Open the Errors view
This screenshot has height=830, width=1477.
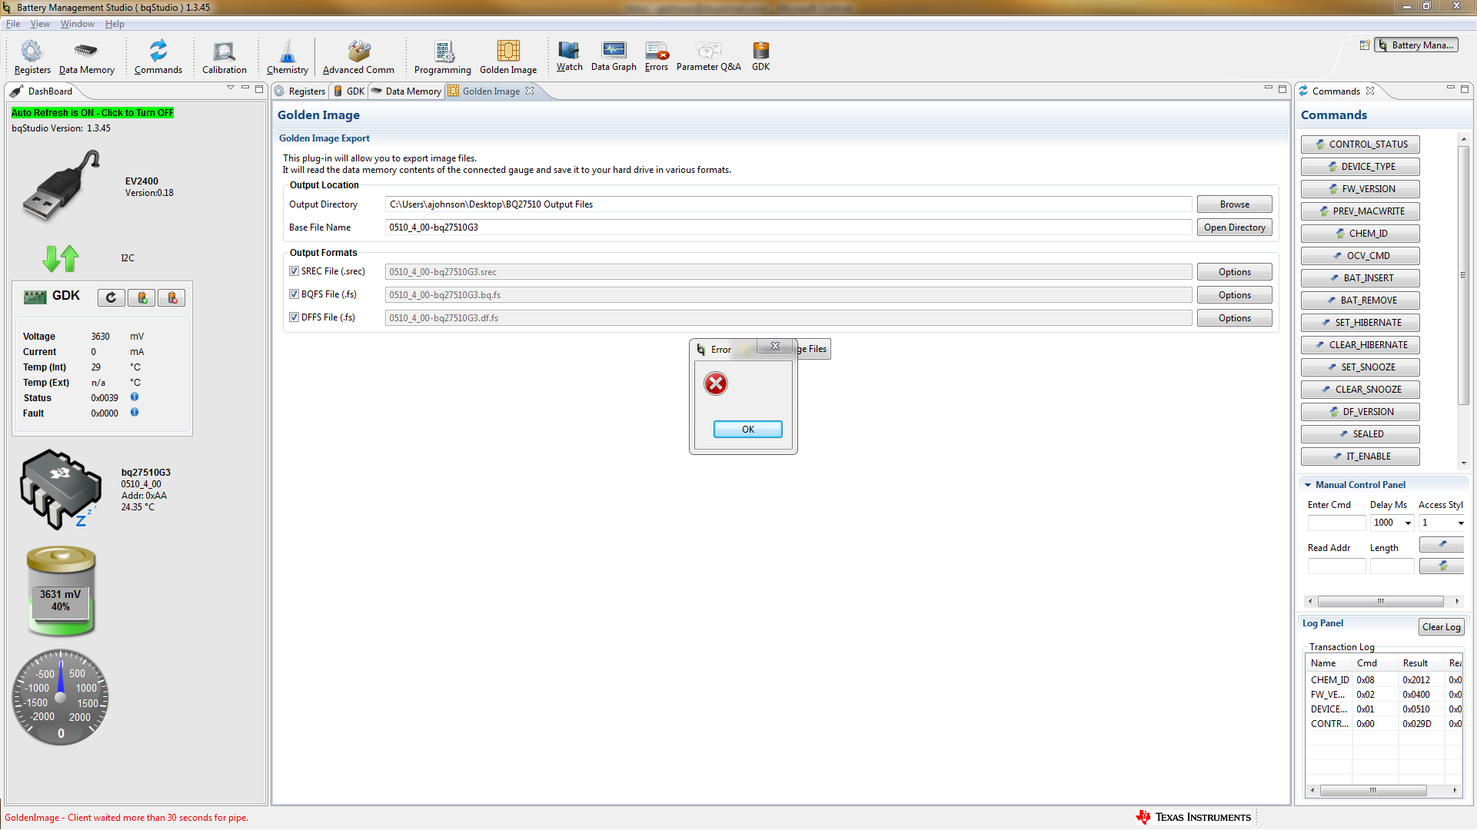(x=657, y=56)
